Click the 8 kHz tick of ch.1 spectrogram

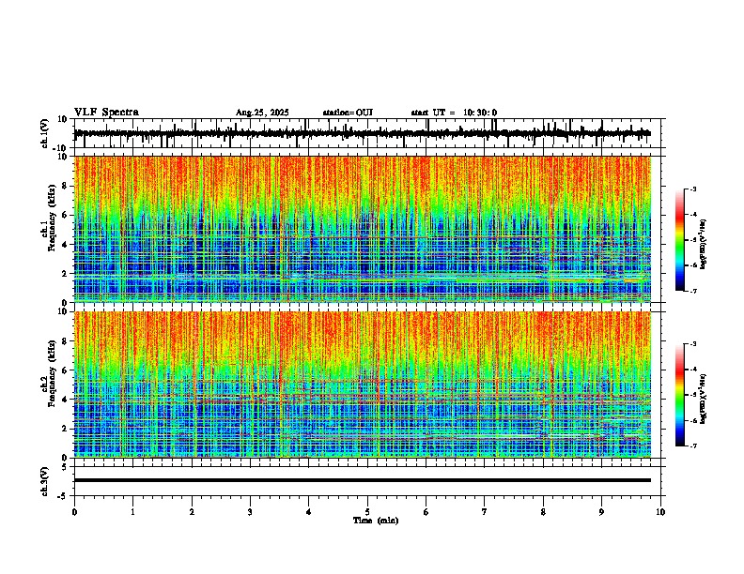coord(65,186)
